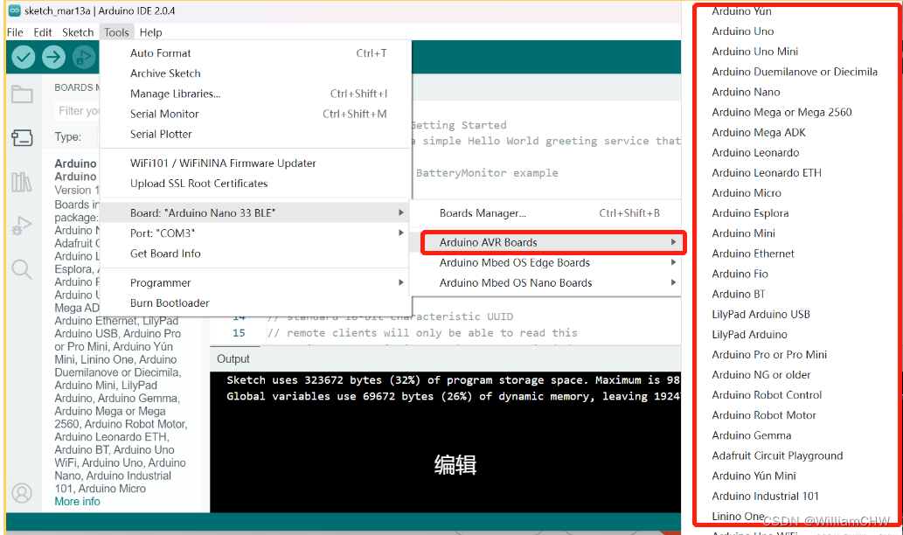Viewport: 903px width, 535px height.
Task: Click Get Board Info menu entry
Action: (256, 254)
